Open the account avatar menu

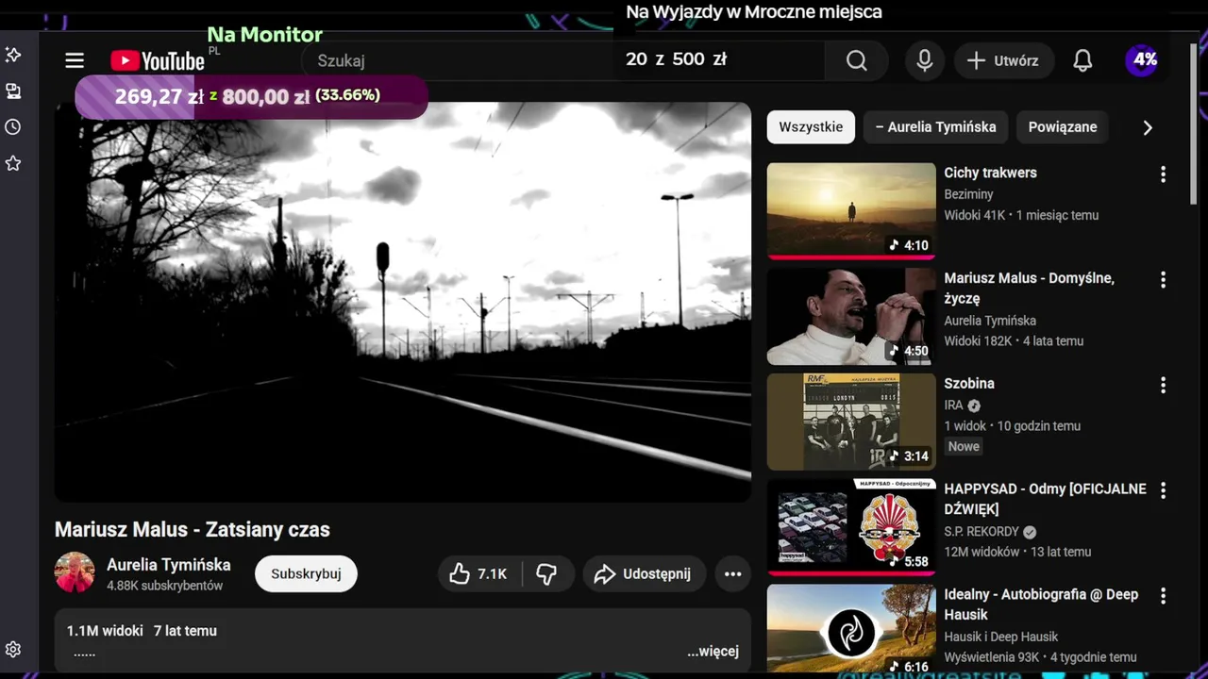point(1143,60)
